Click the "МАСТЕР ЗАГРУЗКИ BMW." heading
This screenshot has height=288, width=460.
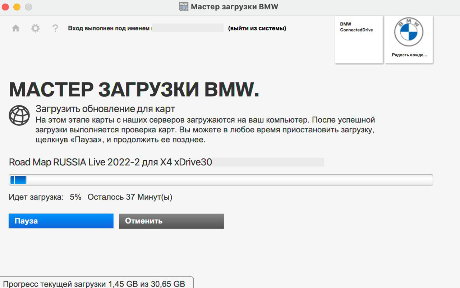(134, 90)
